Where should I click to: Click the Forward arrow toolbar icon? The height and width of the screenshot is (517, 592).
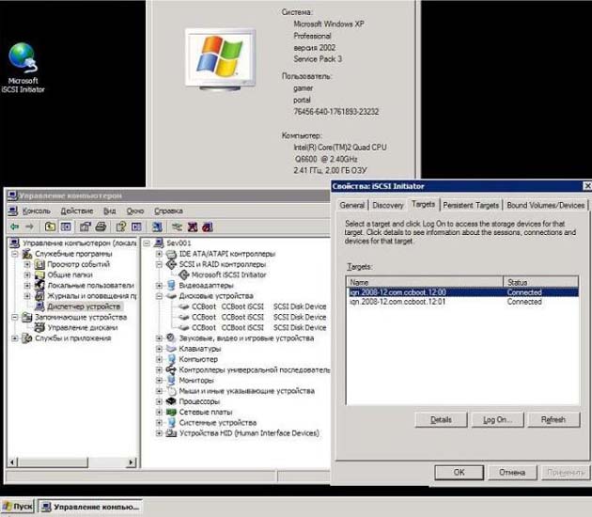point(29,227)
